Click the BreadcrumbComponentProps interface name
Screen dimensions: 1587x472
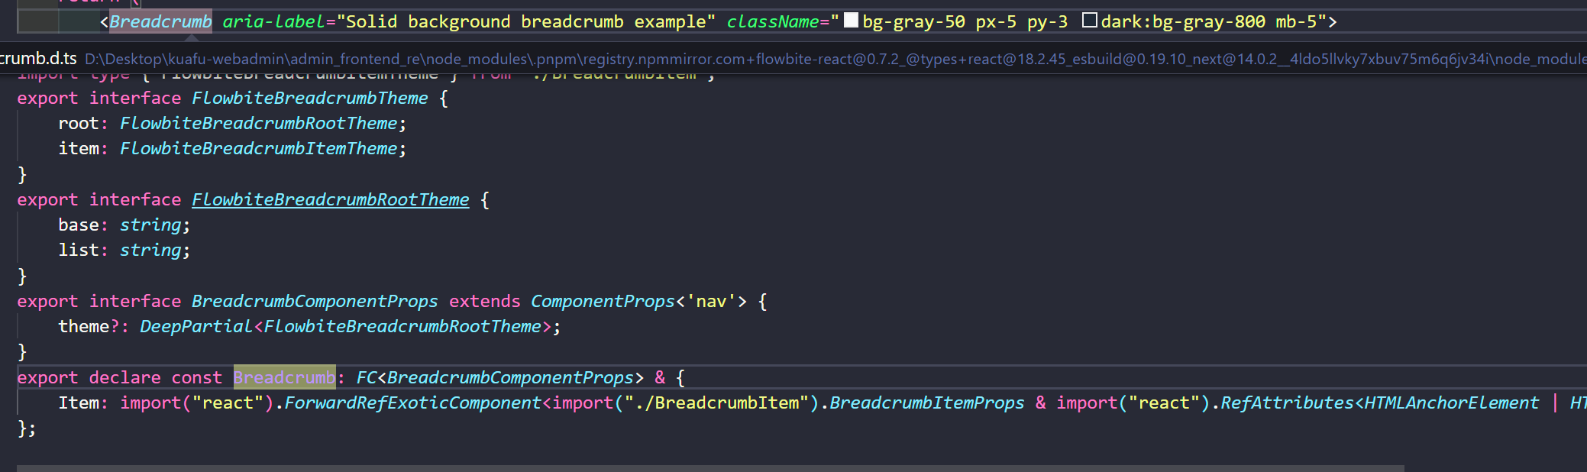pos(315,302)
